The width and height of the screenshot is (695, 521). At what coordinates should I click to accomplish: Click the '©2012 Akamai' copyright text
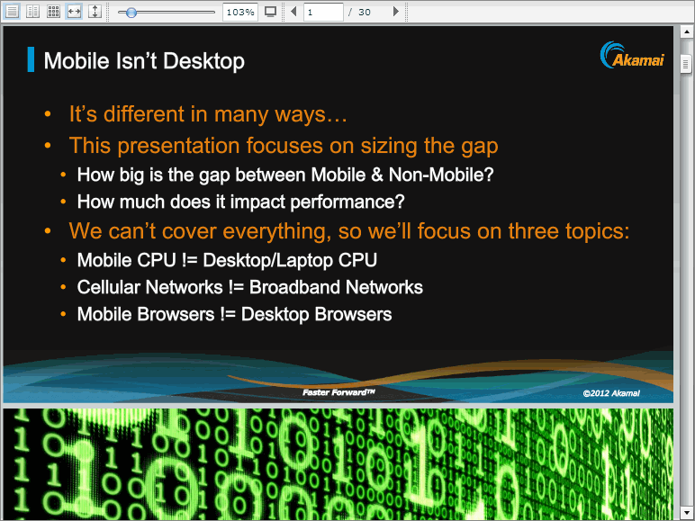coord(611,393)
